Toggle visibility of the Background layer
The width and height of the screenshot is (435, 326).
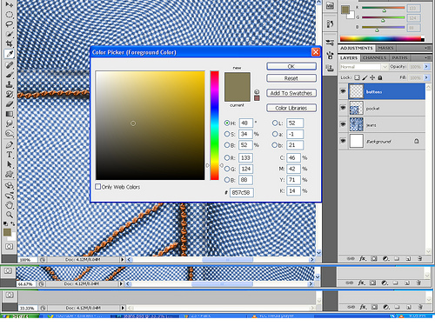(x=343, y=141)
